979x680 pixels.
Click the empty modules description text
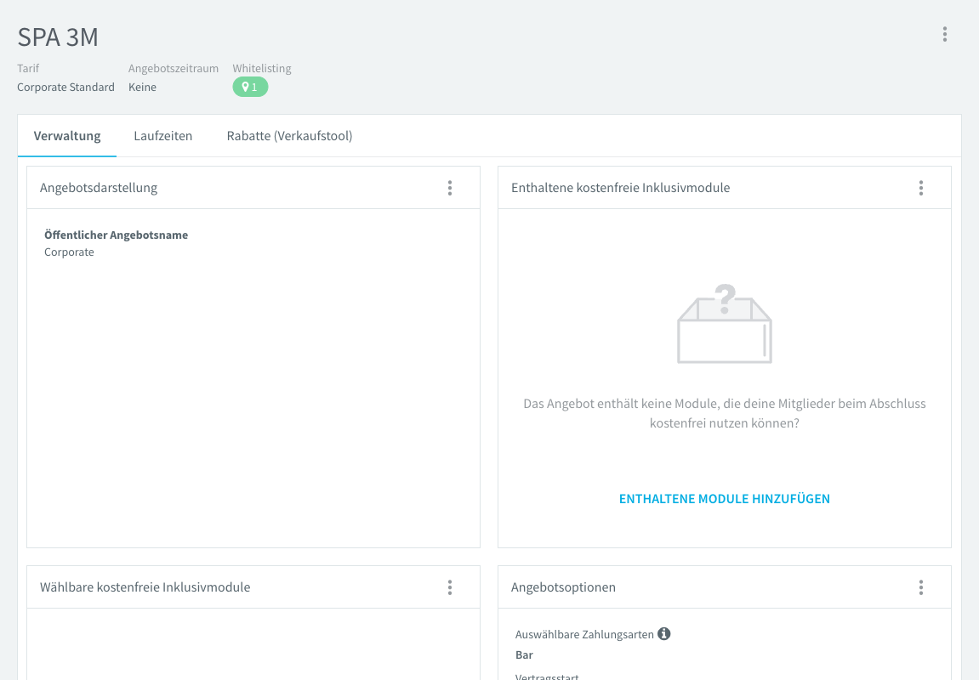tap(725, 413)
